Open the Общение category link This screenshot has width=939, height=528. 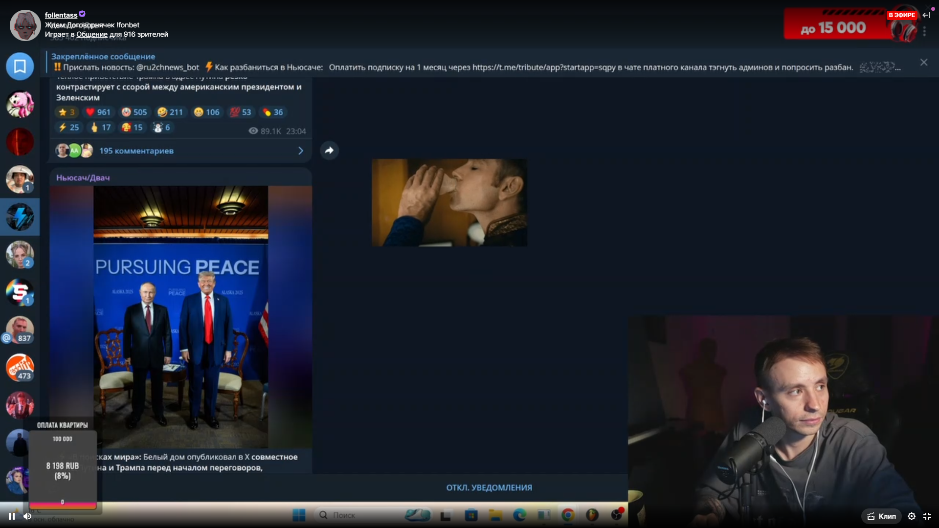pos(91,34)
